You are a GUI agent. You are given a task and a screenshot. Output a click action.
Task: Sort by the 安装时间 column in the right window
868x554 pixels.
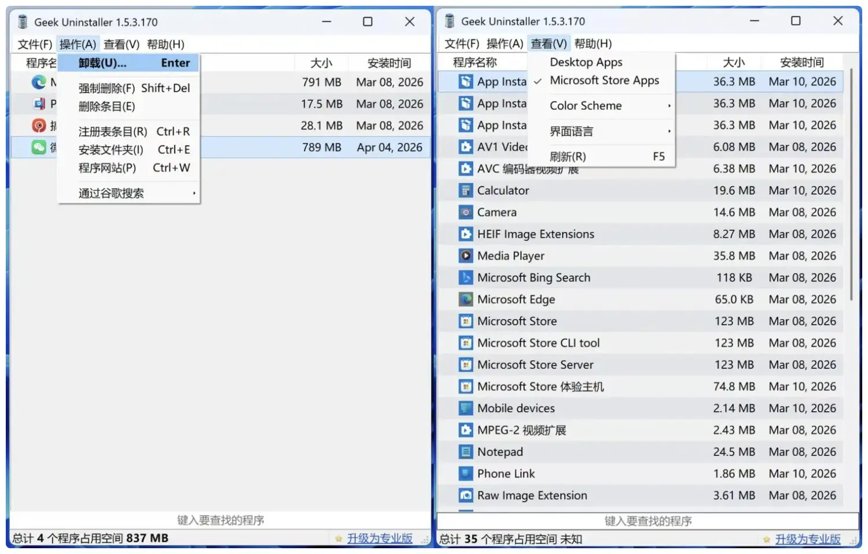(802, 62)
